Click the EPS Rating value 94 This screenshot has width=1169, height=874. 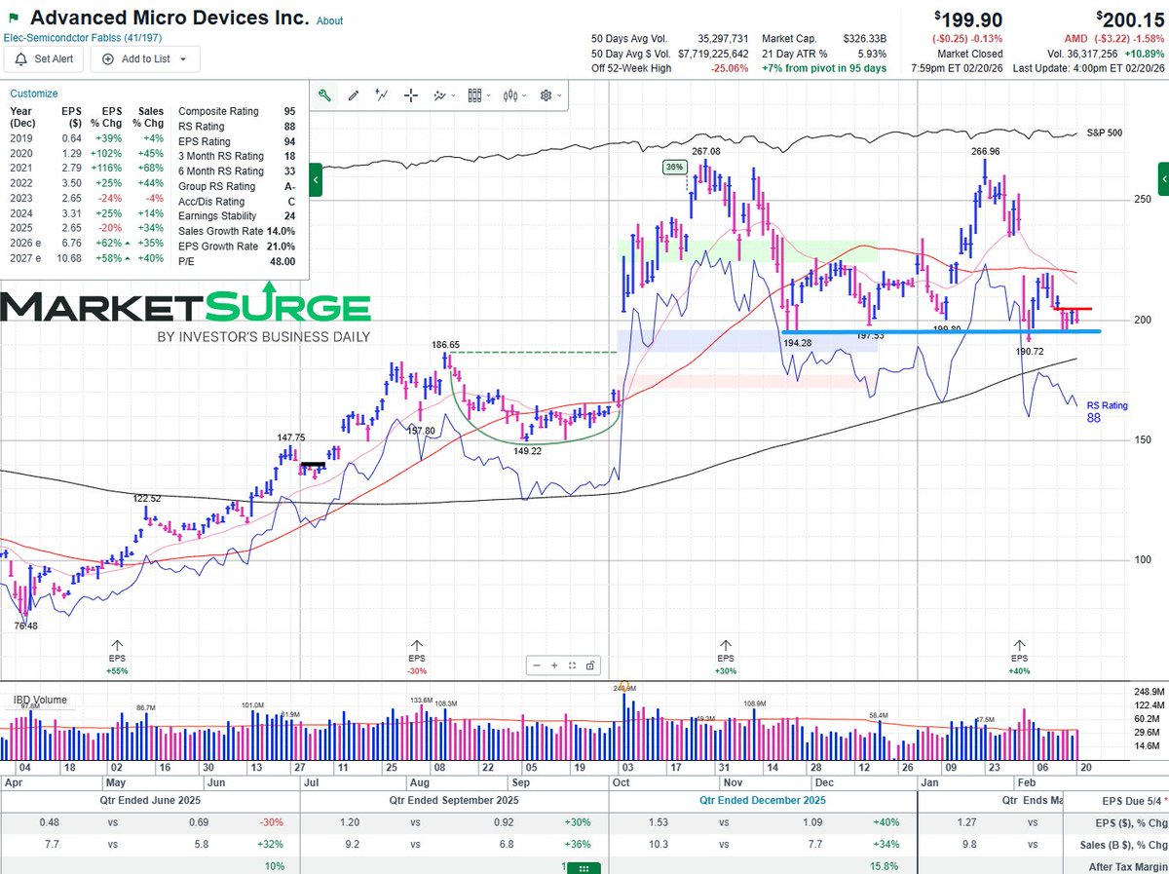pos(289,141)
